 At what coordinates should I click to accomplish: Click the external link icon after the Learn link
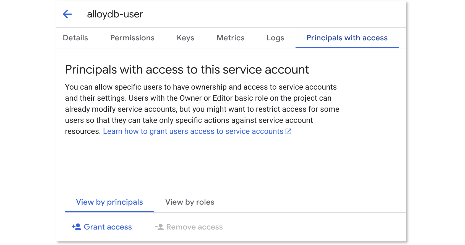click(x=288, y=131)
